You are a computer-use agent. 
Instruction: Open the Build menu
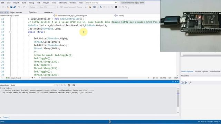point(24,3)
